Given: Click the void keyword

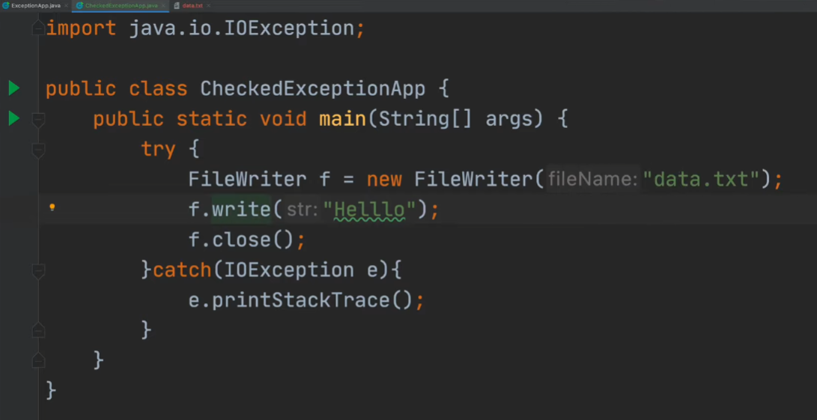Looking at the screenshot, I should tap(283, 119).
